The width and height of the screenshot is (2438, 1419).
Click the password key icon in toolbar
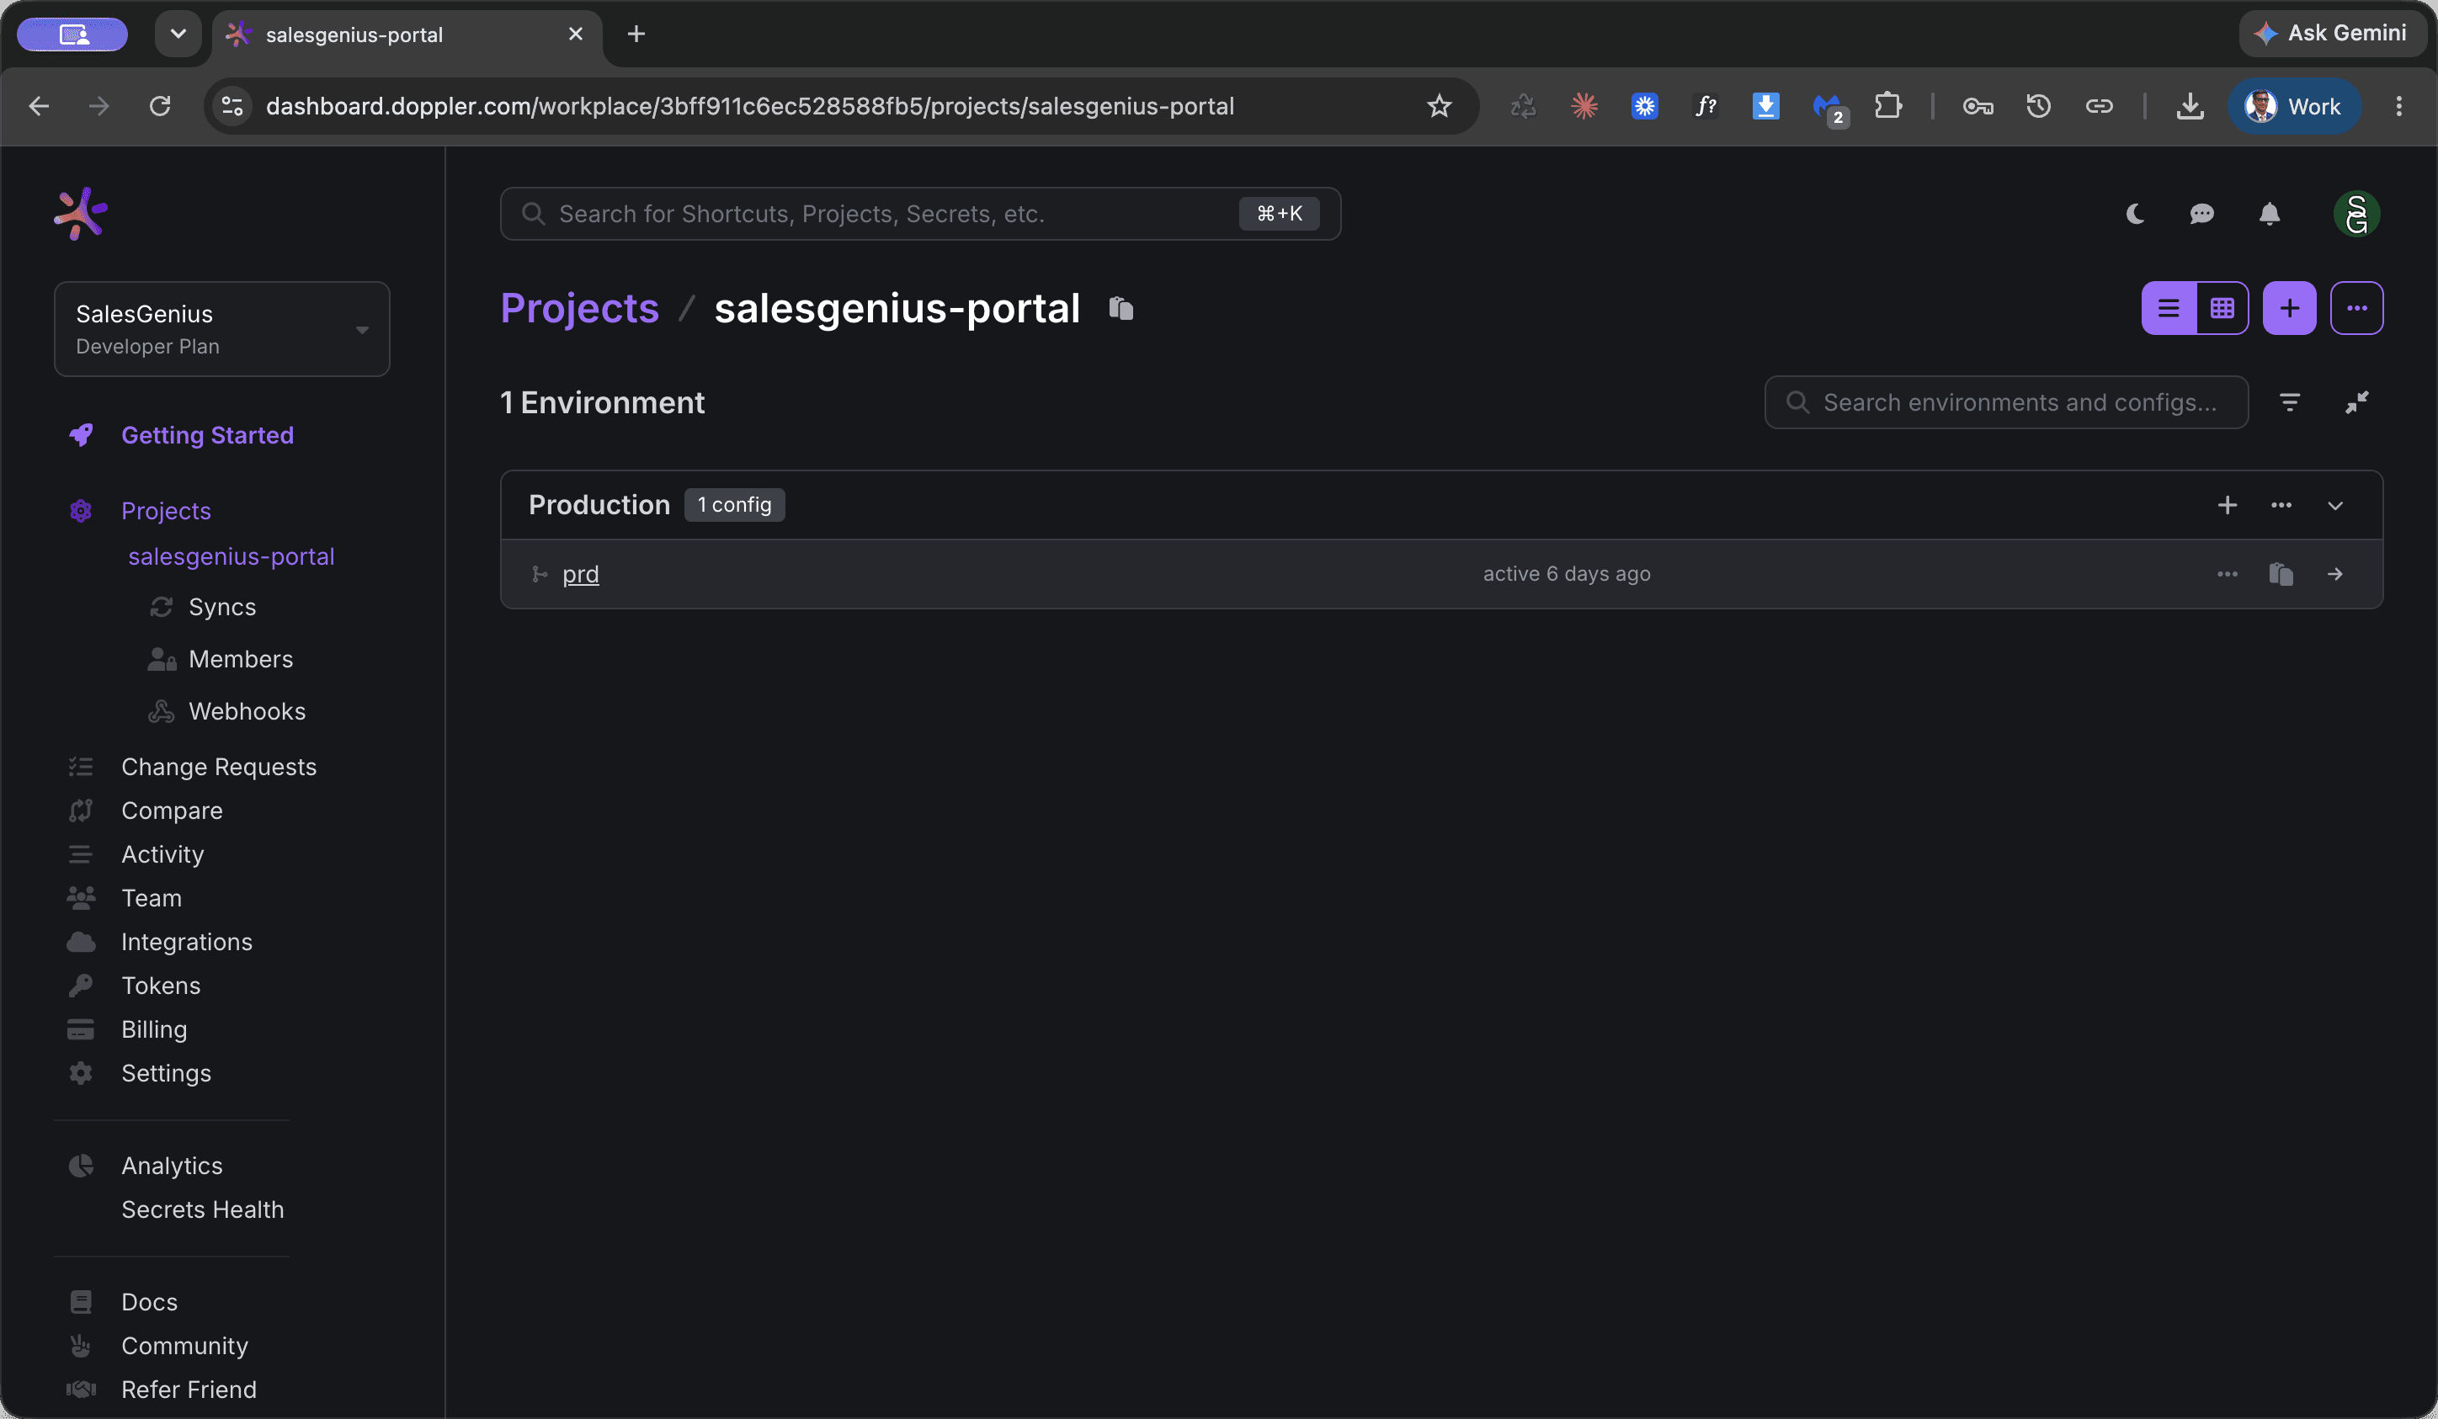point(1978,106)
